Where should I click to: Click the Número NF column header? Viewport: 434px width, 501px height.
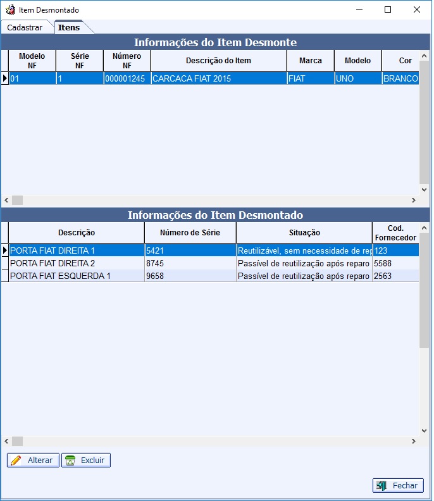[127, 61]
